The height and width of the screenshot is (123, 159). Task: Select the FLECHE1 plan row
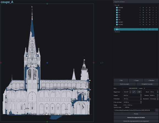pyautogui.click(x=136, y=22)
